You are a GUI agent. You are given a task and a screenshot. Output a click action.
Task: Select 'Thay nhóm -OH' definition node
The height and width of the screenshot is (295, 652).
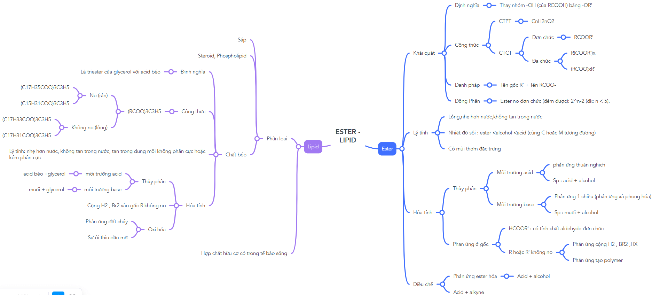[x=545, y=5]
